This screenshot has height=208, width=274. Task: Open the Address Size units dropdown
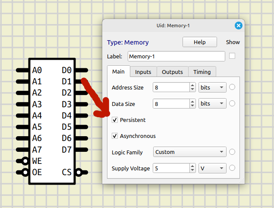pyautogui.click(x=212, y=87)
